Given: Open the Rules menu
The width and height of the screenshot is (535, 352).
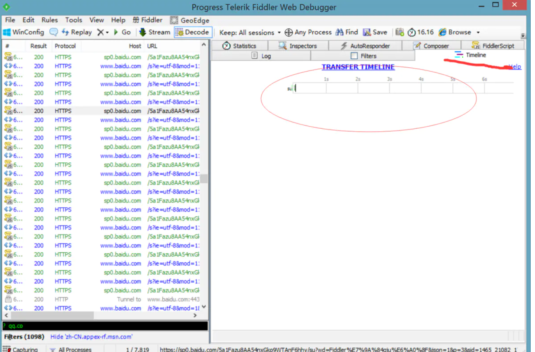Looking at the screenshot, I should [50, 20].
